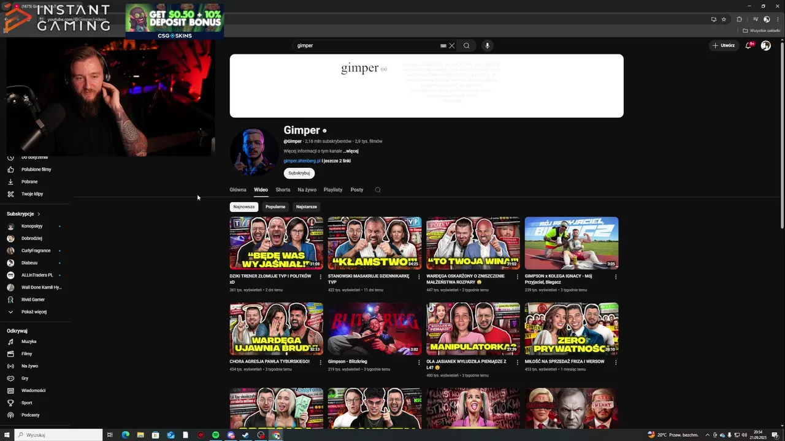Open Chrome extensions puzzle icon
Image resolution: width=785 pixels, height=441 pixels.
click(739, 19)
